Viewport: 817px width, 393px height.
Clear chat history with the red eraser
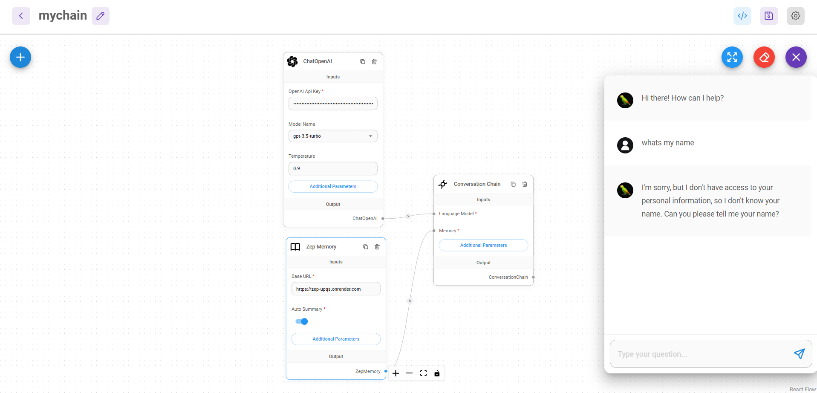(x=764, y=57)
